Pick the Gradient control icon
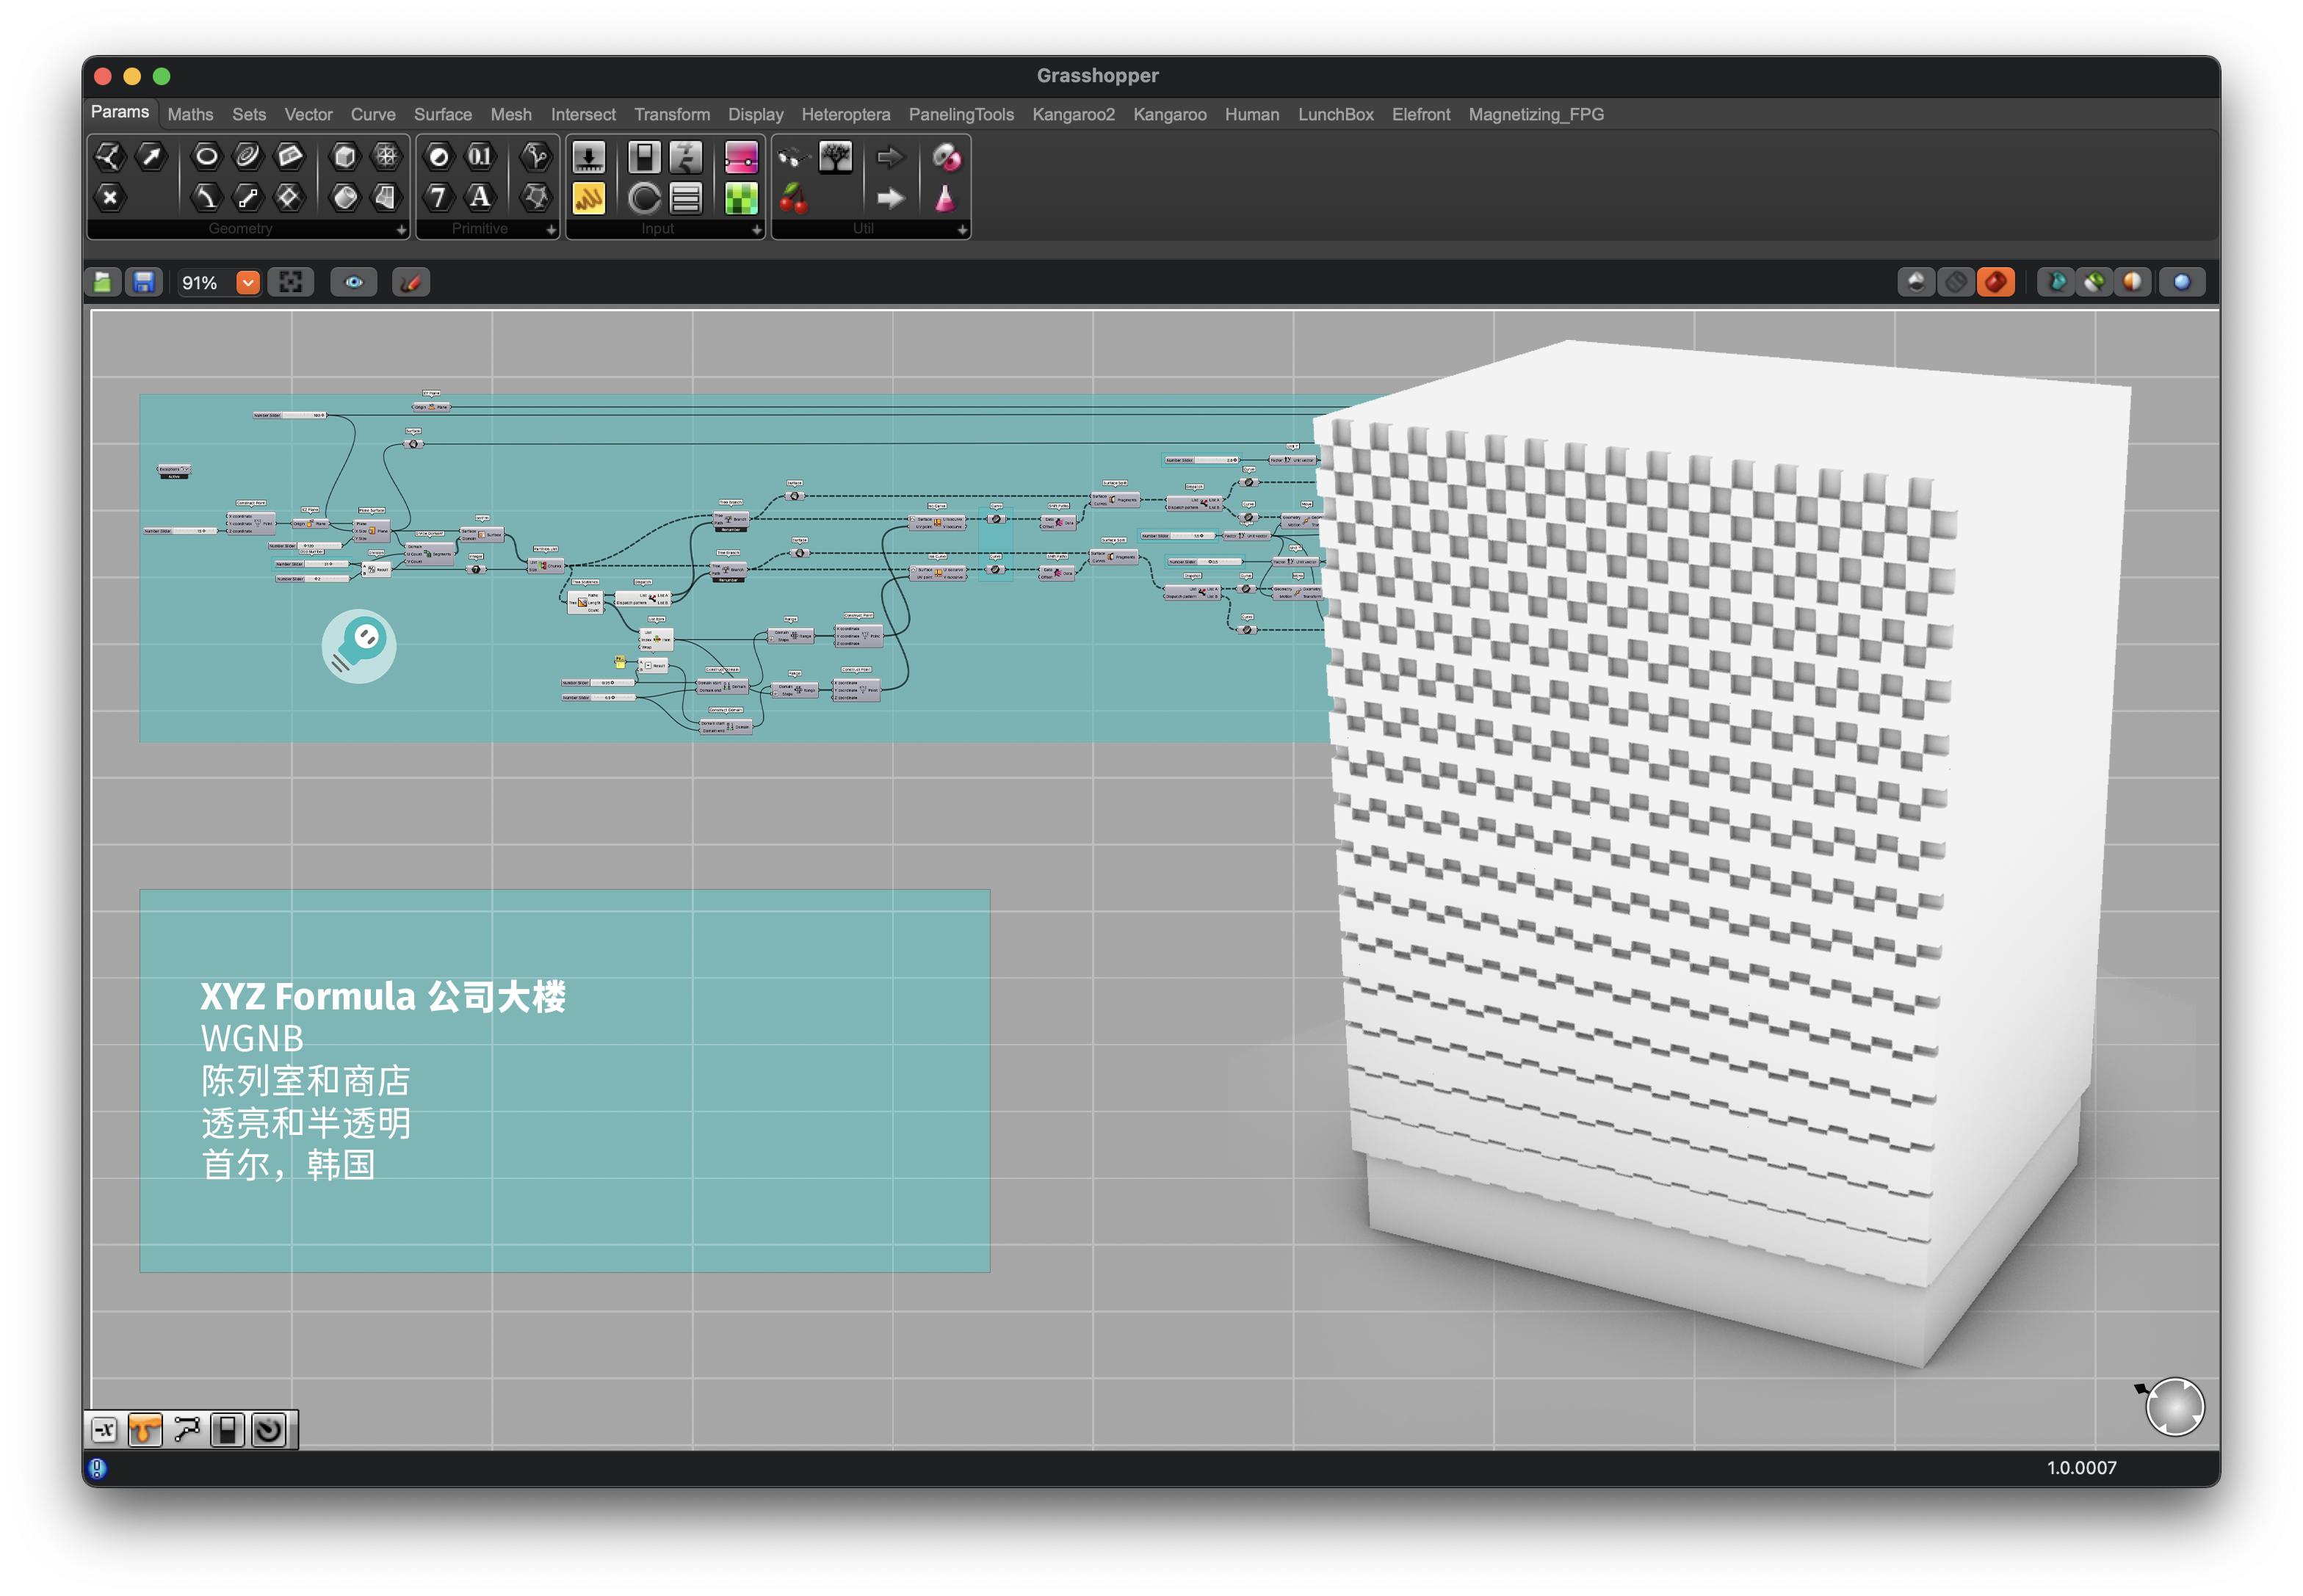 741,157
